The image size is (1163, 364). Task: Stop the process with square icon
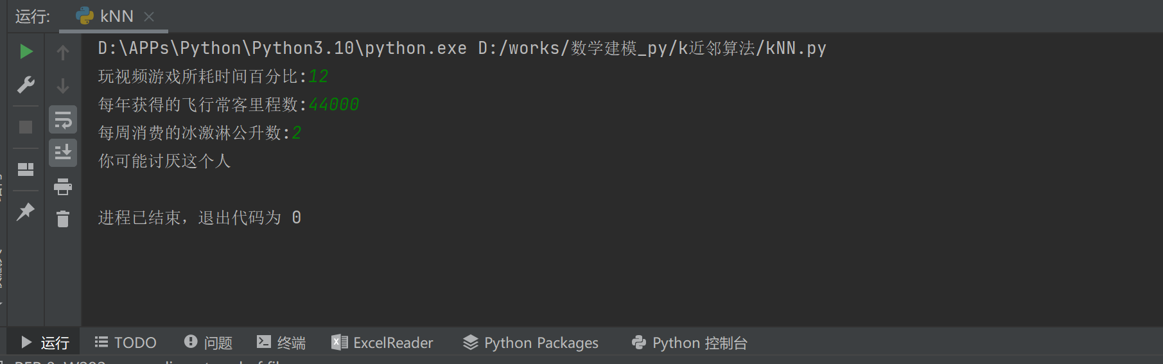pos(26,127)
